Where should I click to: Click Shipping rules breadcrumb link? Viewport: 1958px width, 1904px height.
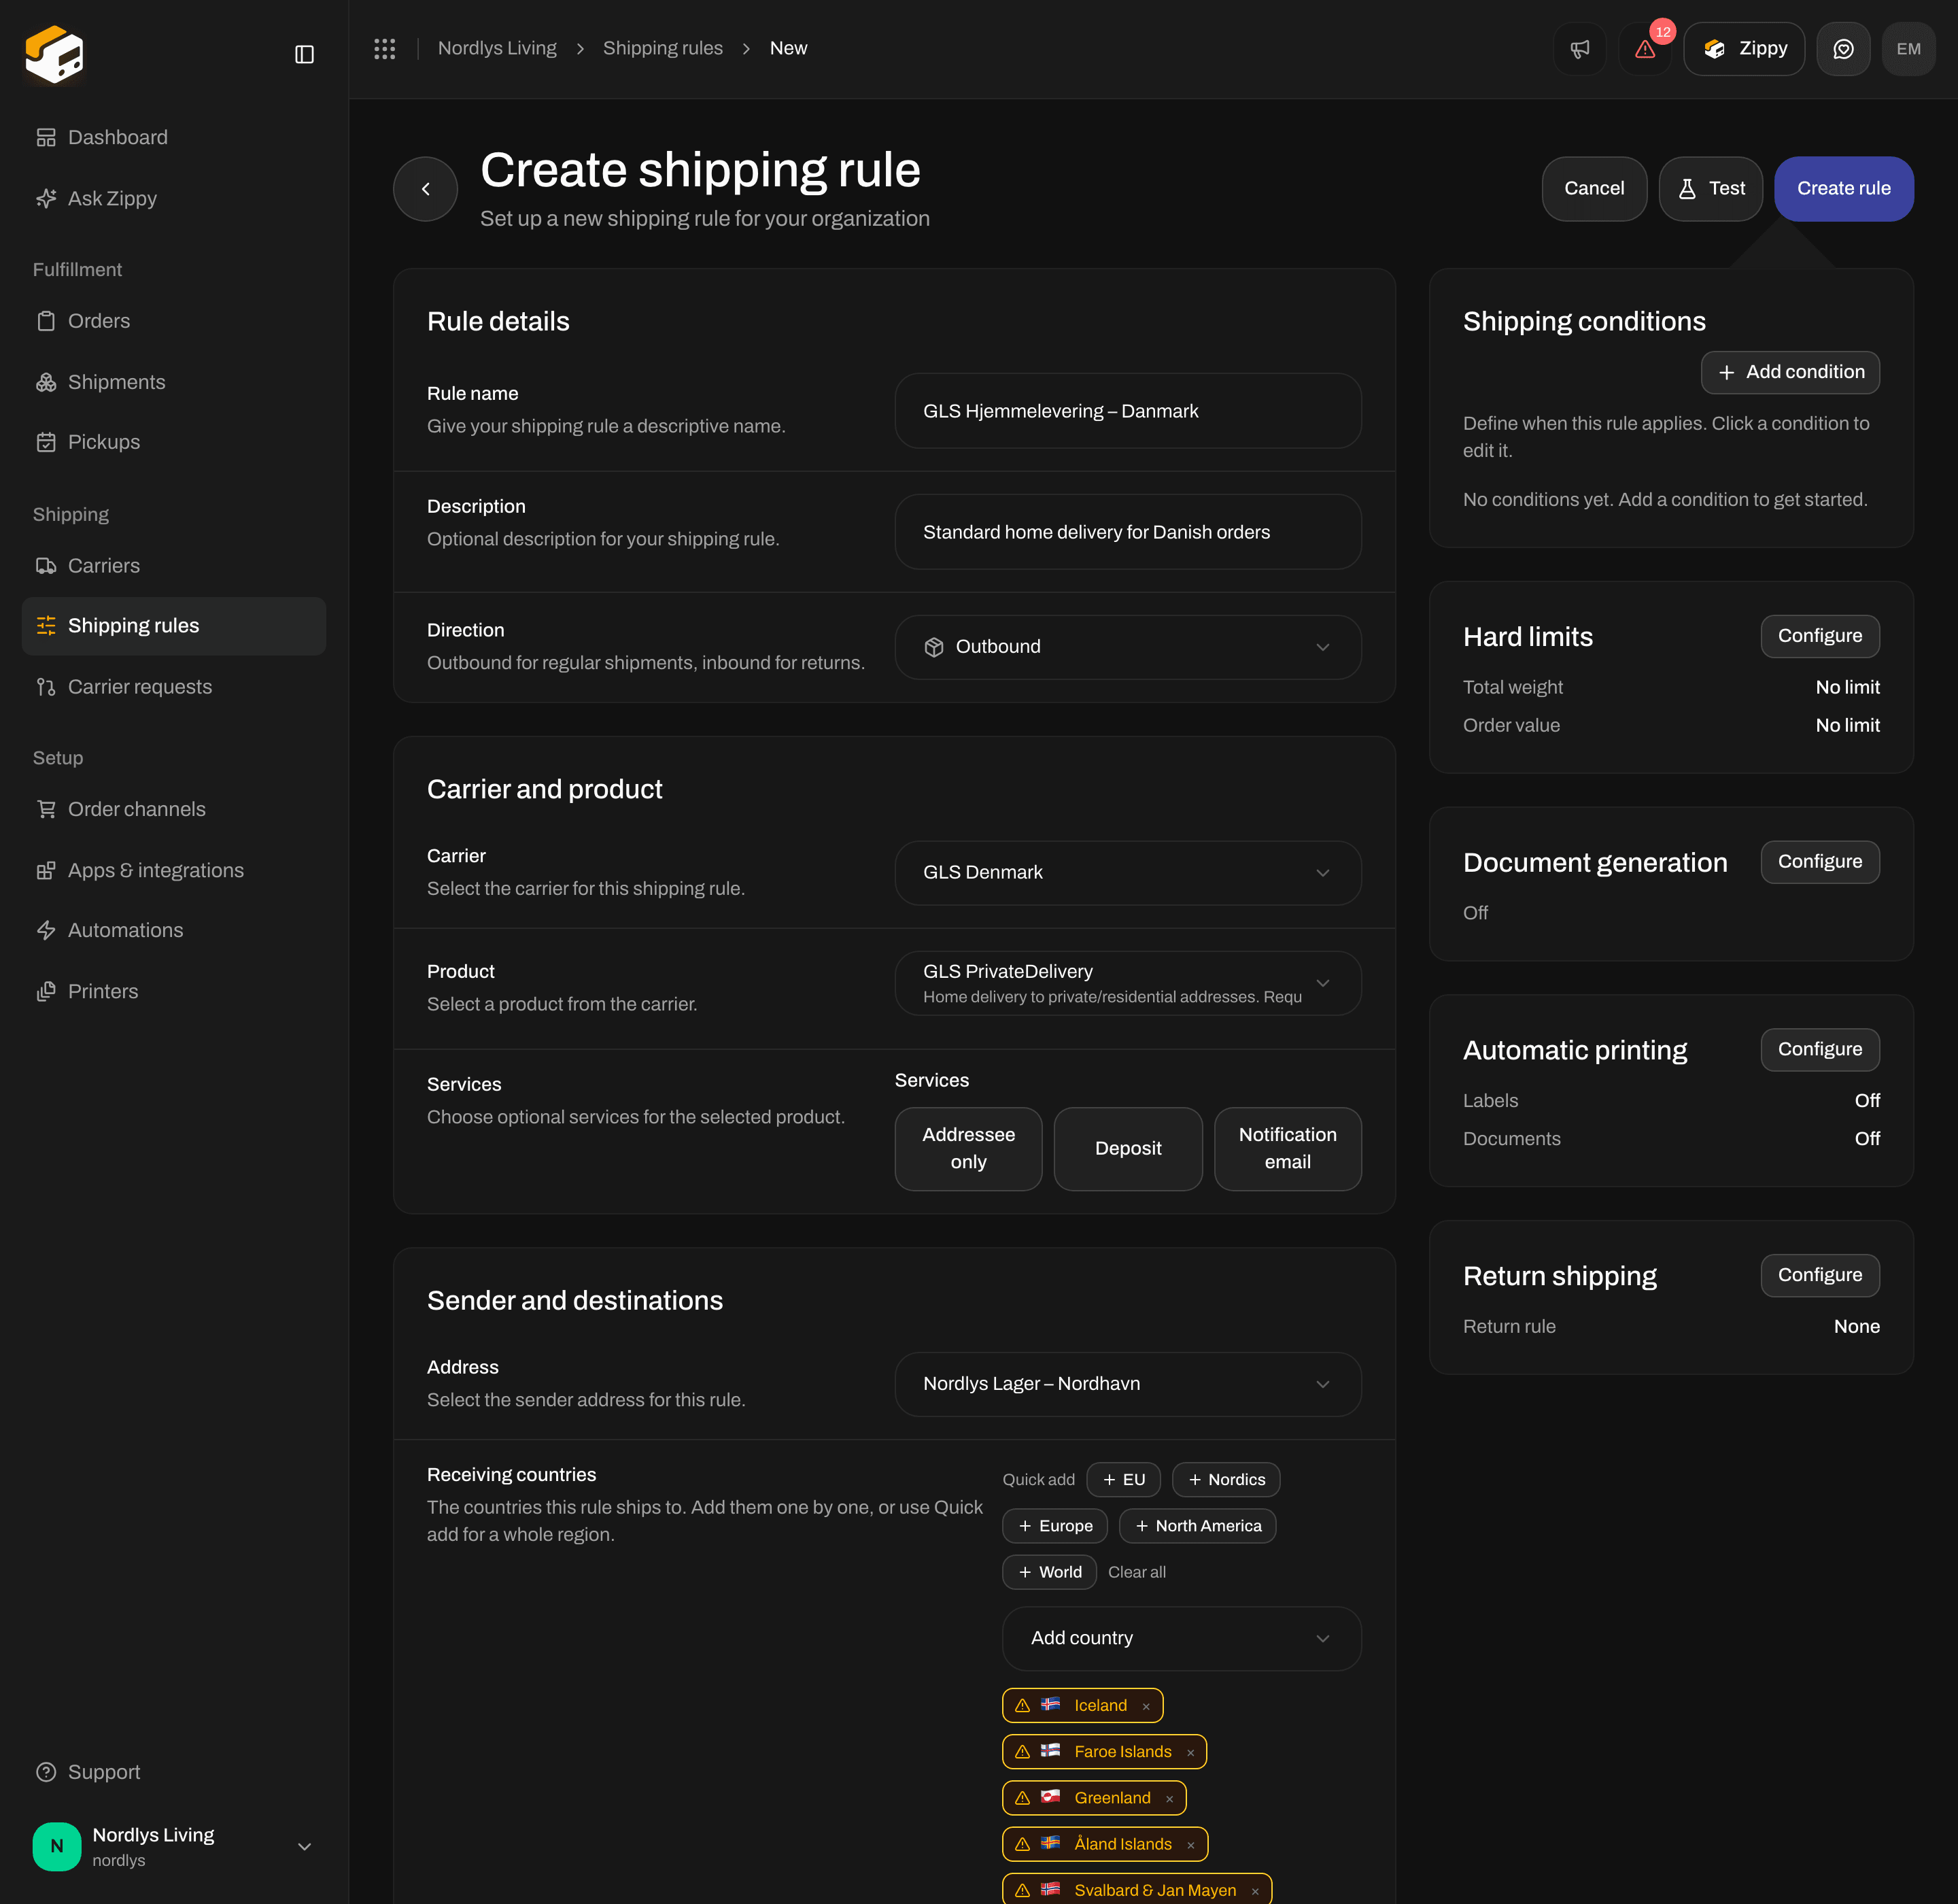662,48
